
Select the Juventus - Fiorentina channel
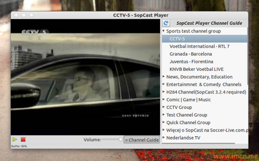click(x=191, y=61)
